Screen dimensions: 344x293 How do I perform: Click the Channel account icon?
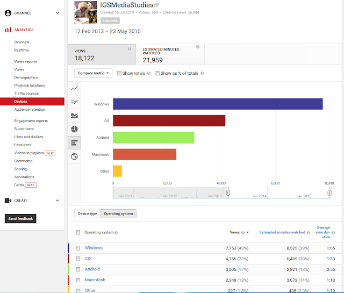point(8,13)
